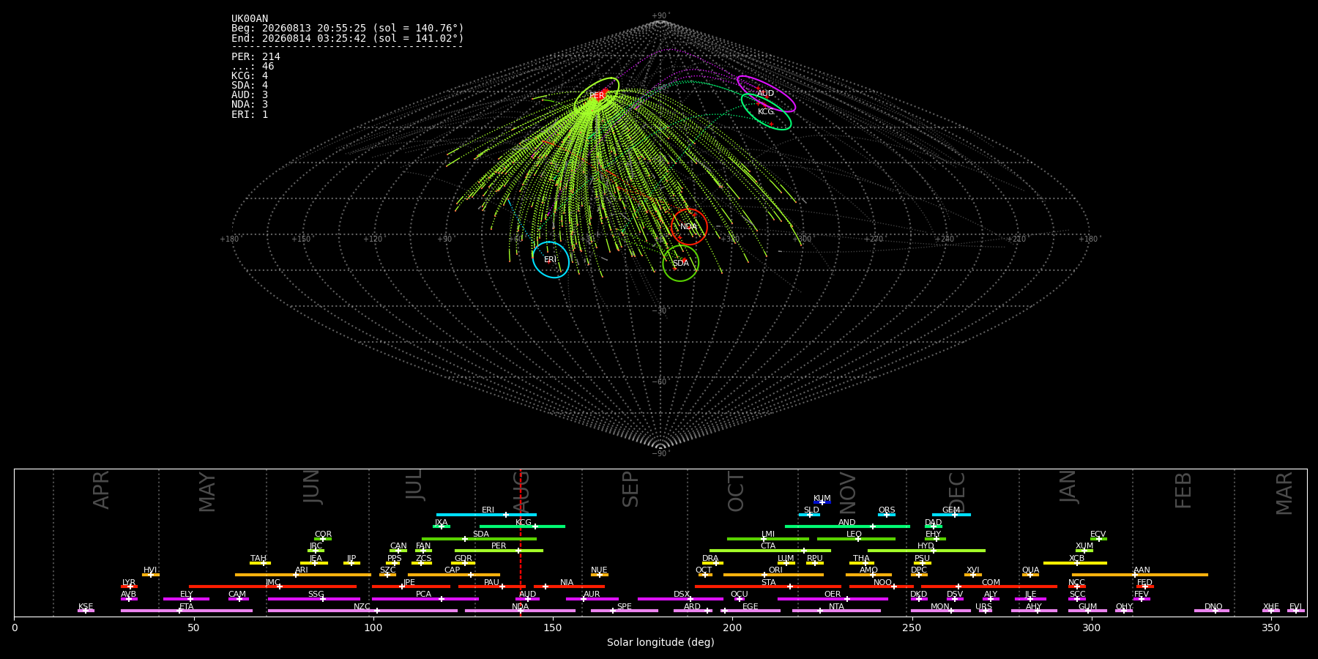Click the LEO shower bar
The width and height of the screenshot is (1318, 659).
click(x=856, y=539)
